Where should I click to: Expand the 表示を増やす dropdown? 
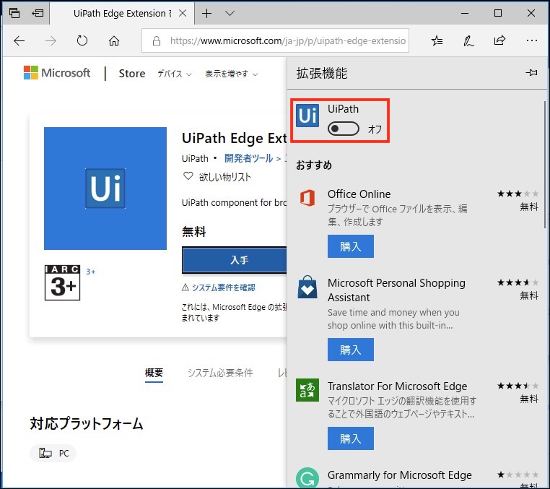point(231,74)
